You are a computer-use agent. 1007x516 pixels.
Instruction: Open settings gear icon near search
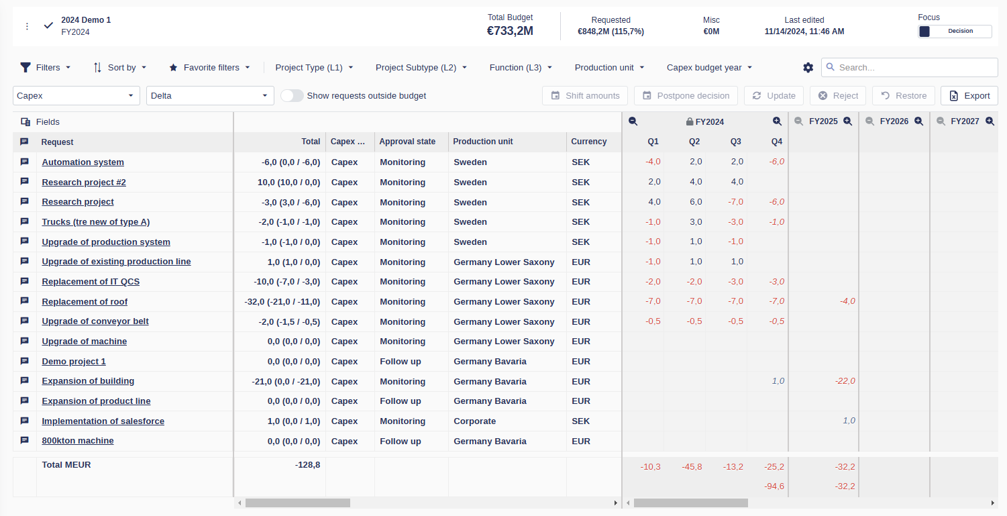coord(808,67)
